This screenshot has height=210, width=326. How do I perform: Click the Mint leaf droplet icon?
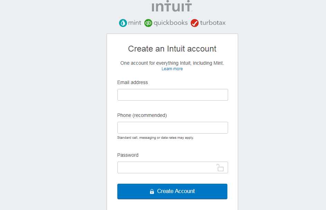coord(123,23)
